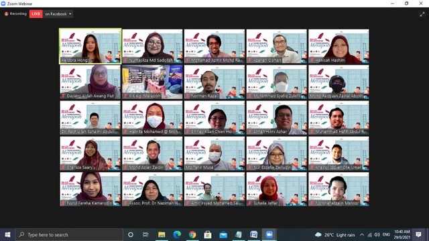The height and width of the screenshot is (241, 429).
Task: Open the ENG language selector
Action: 386,234
